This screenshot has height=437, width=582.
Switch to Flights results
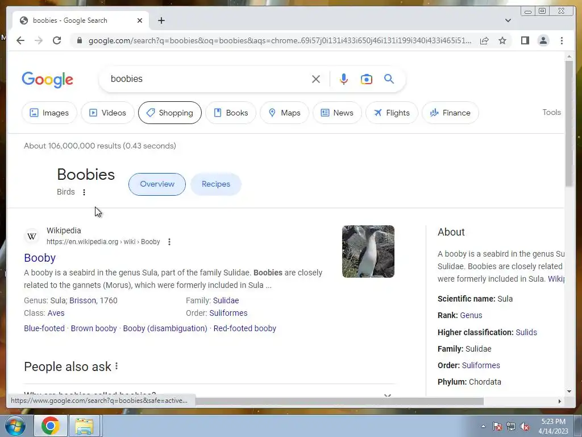[x=392, y=113]
